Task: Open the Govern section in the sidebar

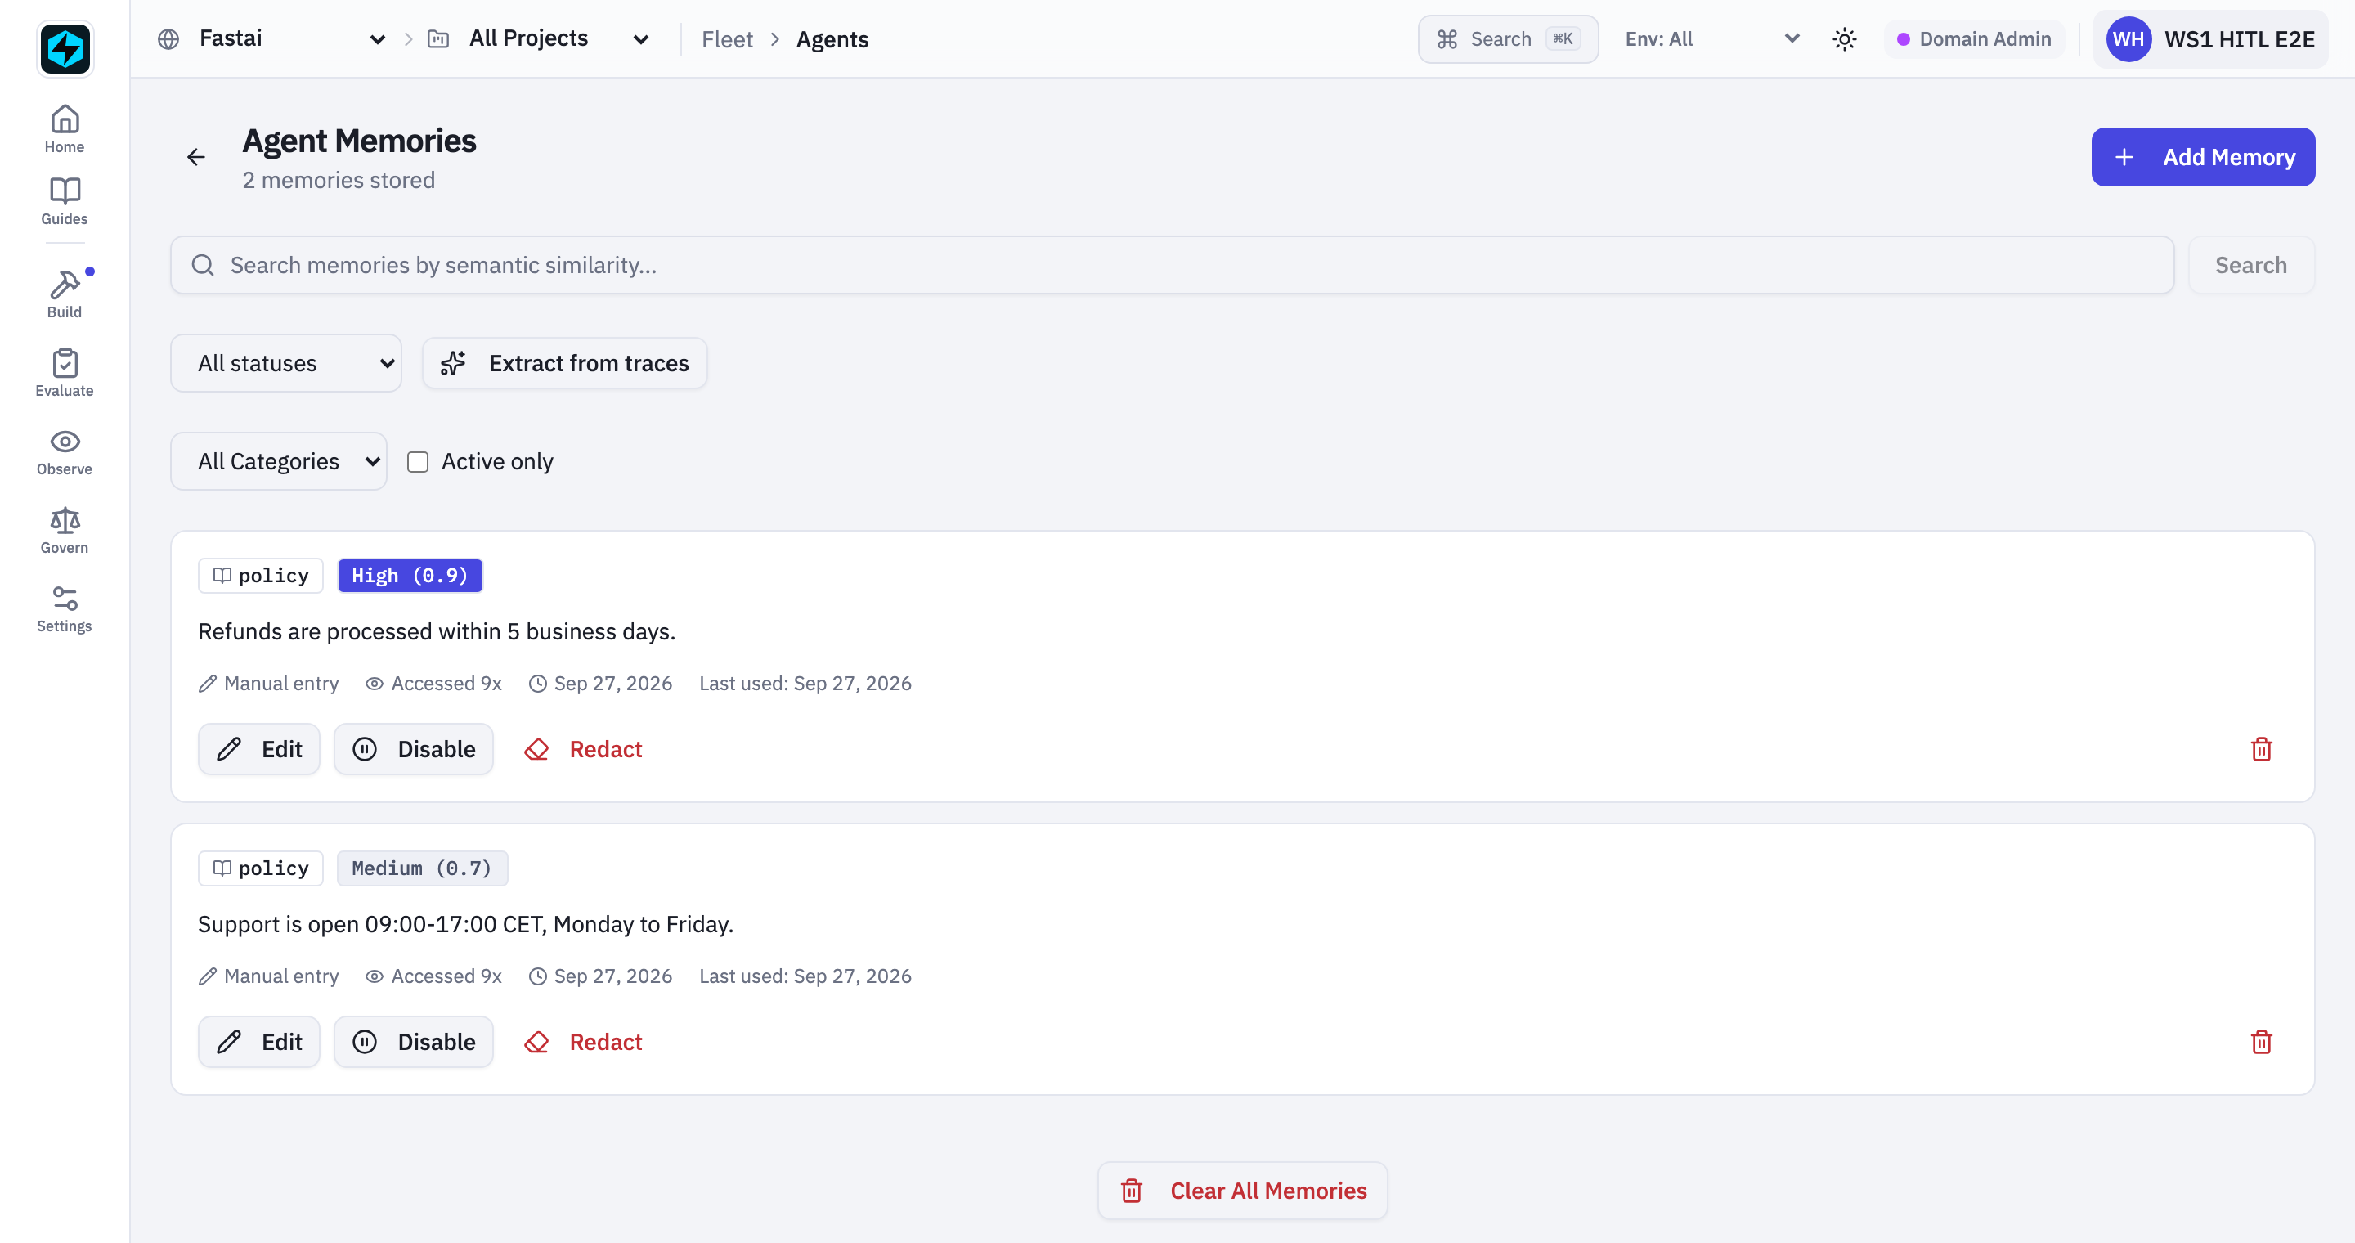Action: pos(64,530)
